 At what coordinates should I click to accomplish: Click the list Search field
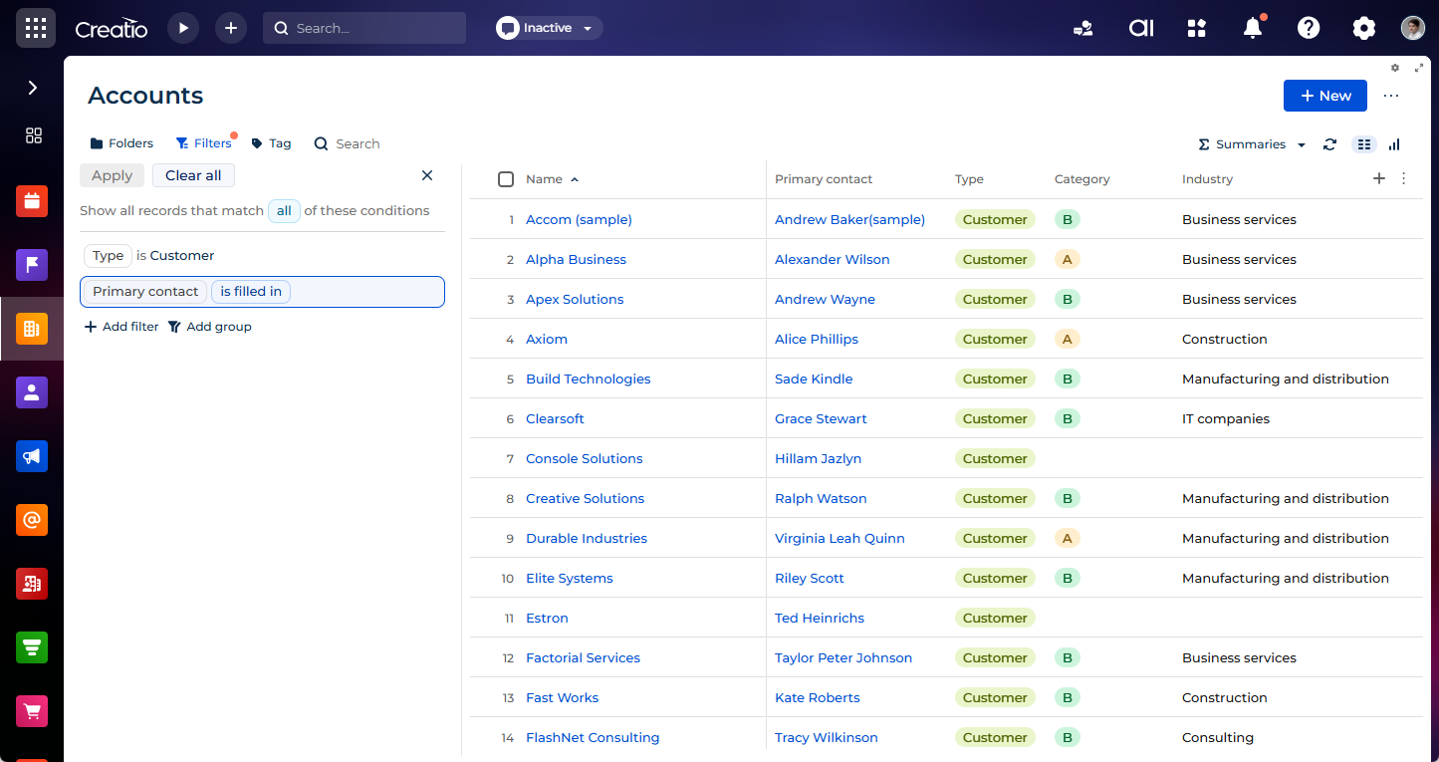pos(348,143)
